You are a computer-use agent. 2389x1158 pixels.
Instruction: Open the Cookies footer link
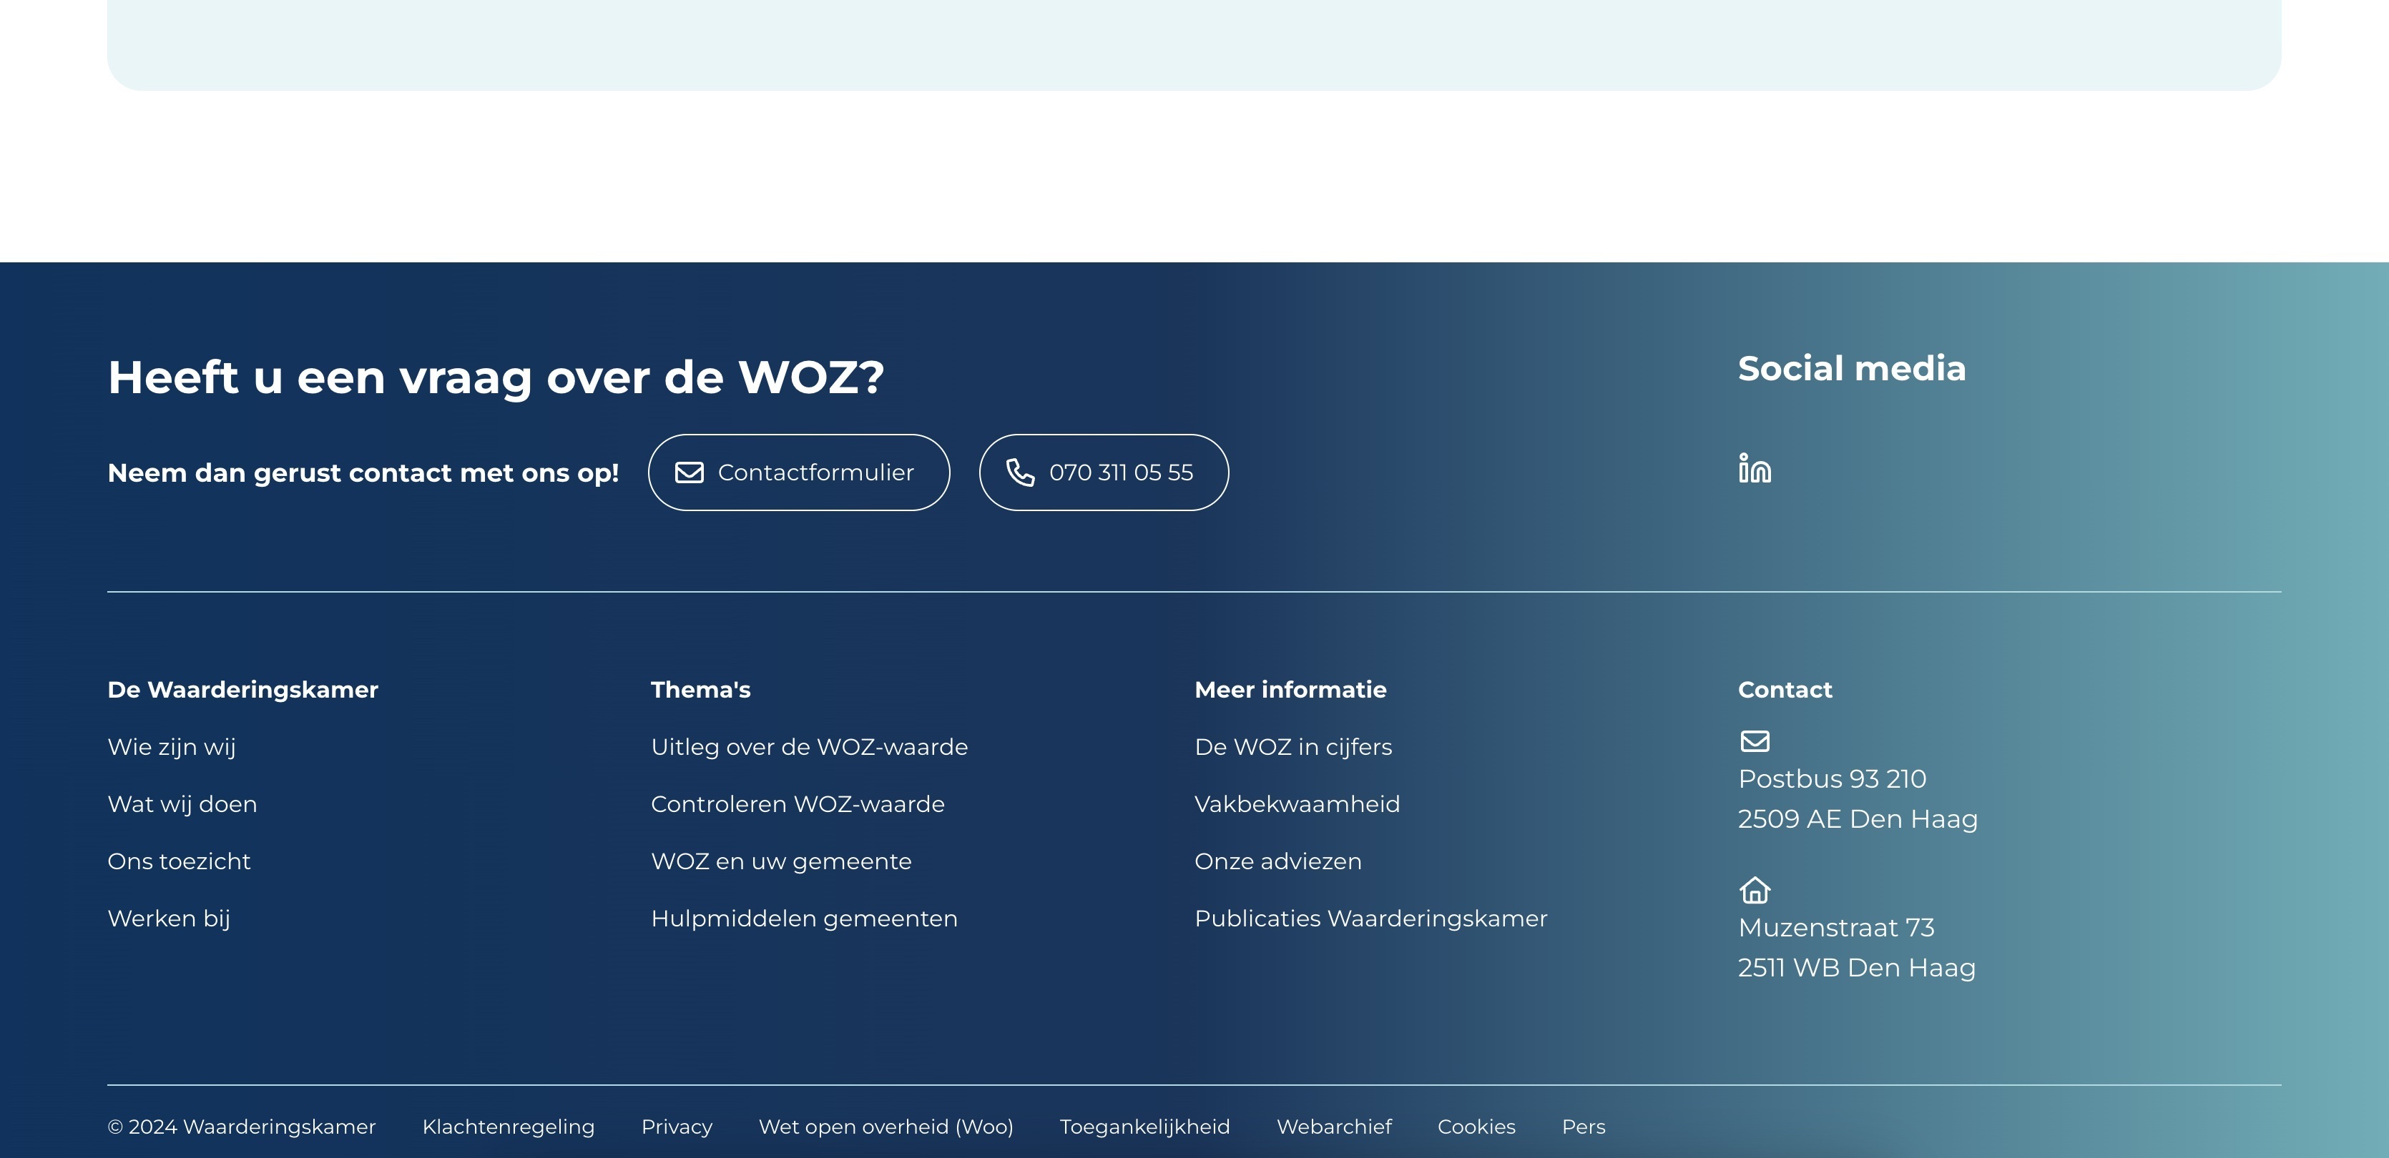(1476, 1127)
